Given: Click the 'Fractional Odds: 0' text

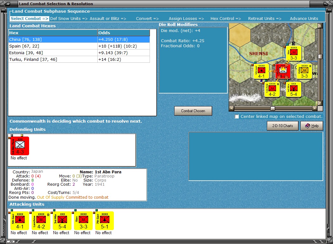Looking at the screenshot, I should point(180,46).
